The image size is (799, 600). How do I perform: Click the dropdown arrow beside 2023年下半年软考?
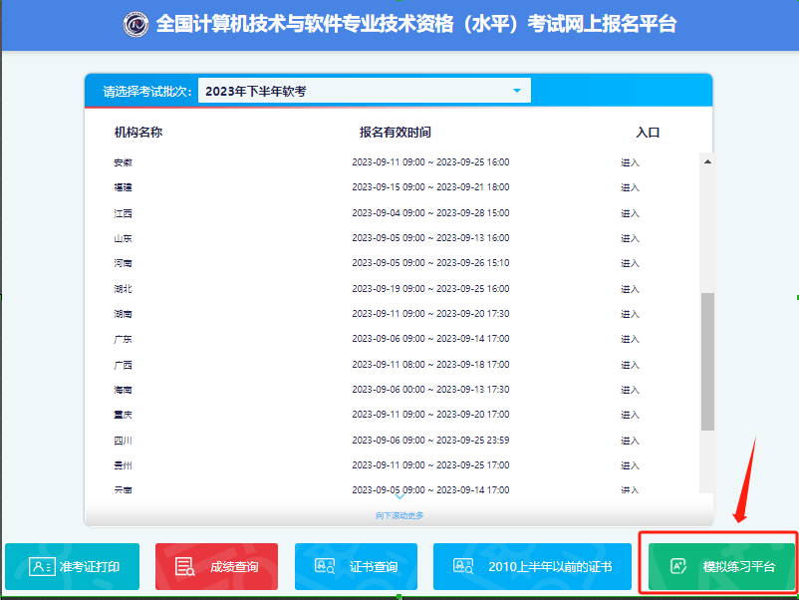pyautogui.click(x=516, y=90)
